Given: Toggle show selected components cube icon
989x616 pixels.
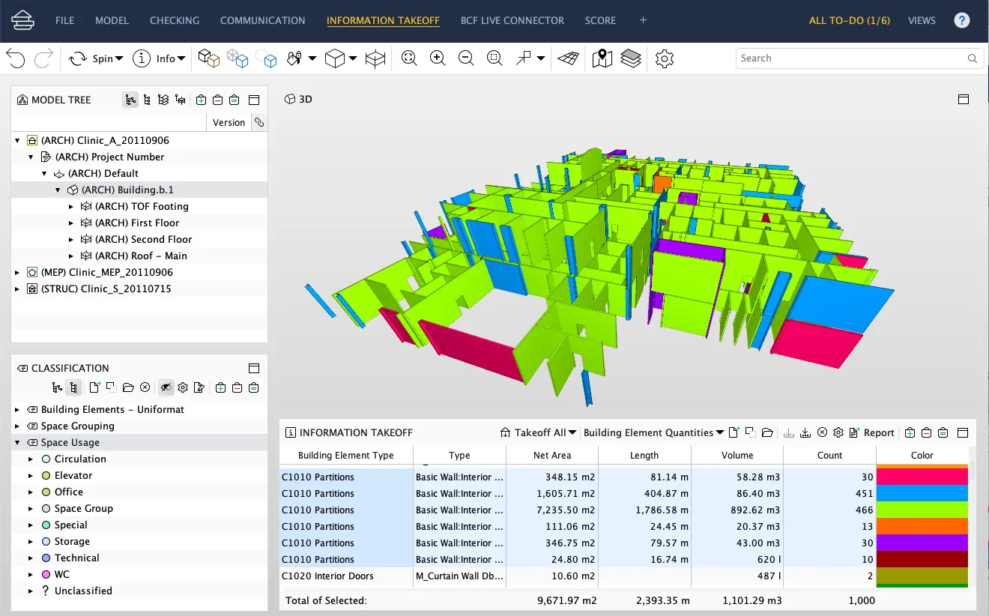Looking at the screenshot, I should click(208, 58).
